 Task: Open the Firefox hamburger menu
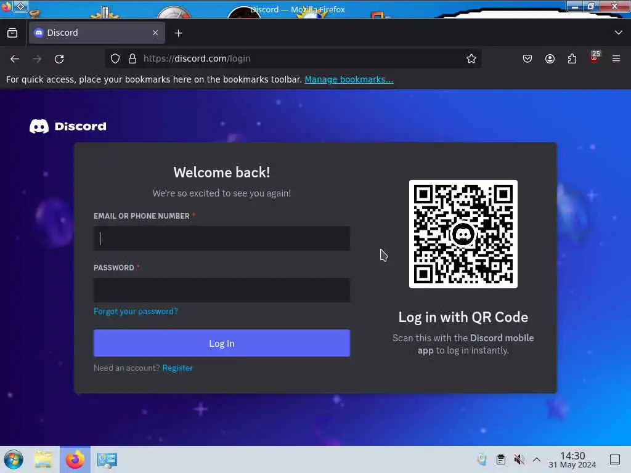(616, 59)
